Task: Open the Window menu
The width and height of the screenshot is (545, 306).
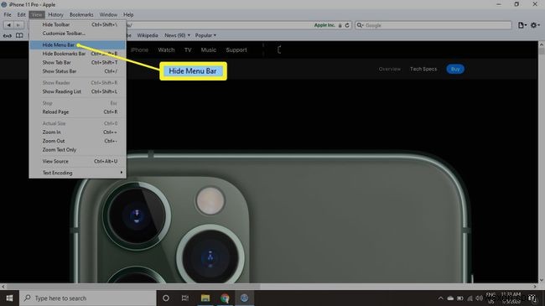Action: click(x=108, y=14)
